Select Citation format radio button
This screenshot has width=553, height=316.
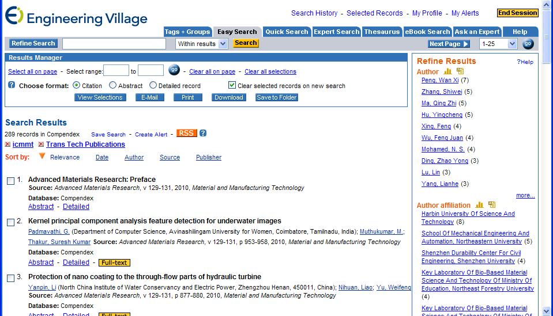click(76, 85)
